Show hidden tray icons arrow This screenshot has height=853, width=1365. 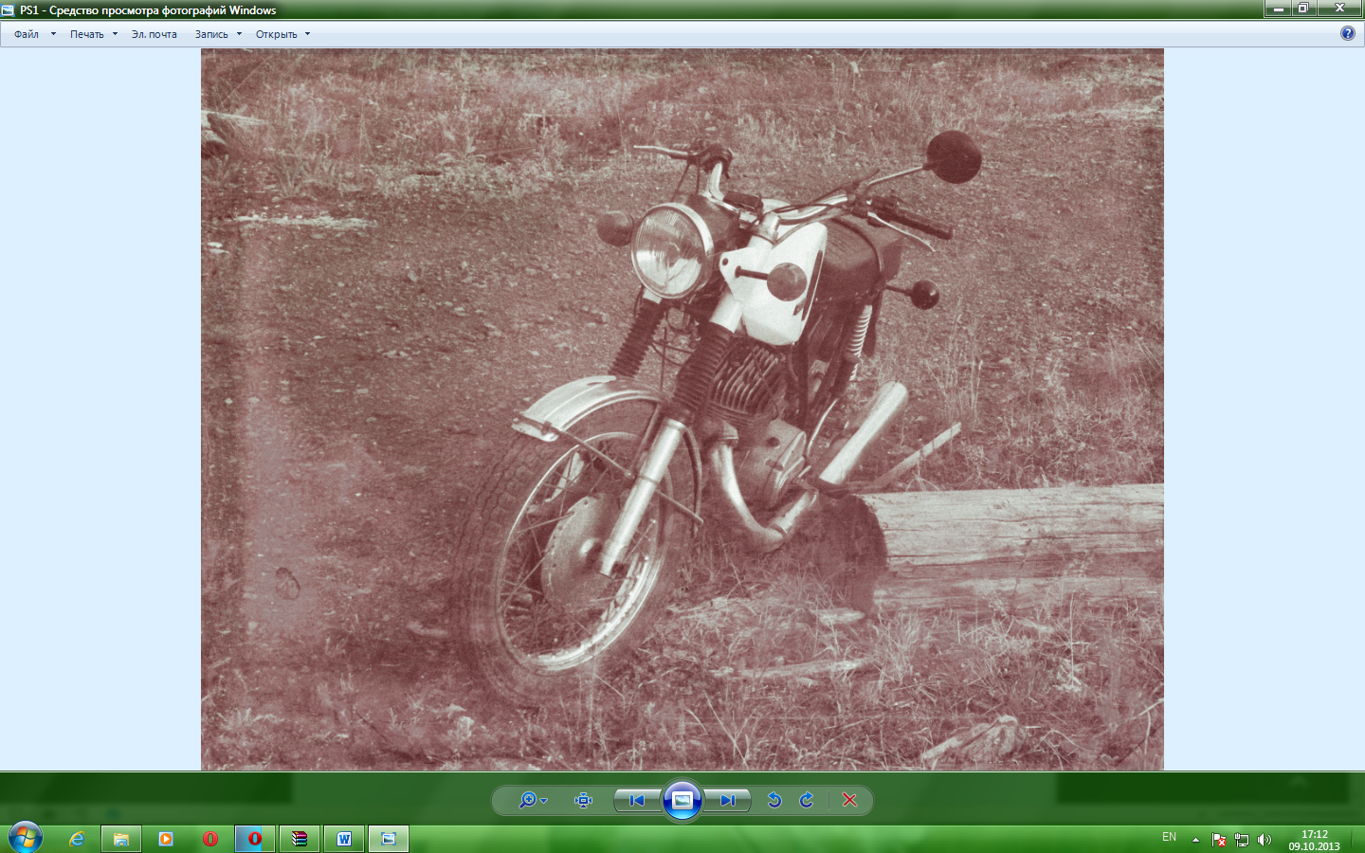tap(1195, 840)
